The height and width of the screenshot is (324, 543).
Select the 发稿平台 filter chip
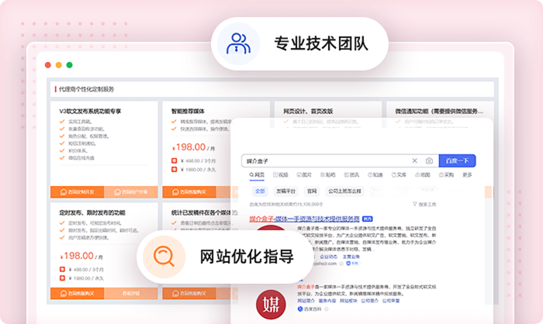click(285, 190)
